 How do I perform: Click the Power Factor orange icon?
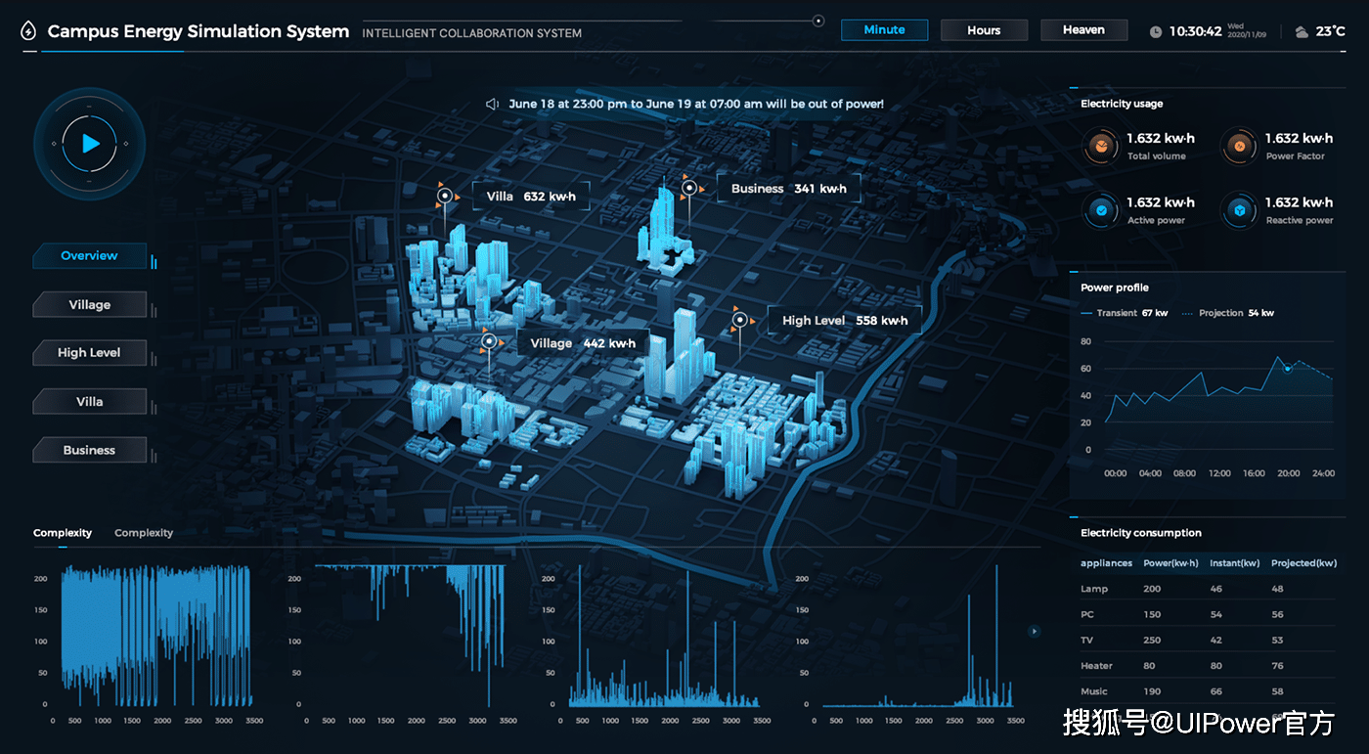tap(1239, 147)
